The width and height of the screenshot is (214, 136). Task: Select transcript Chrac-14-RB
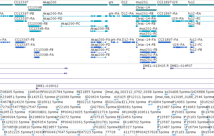point(146,24)
